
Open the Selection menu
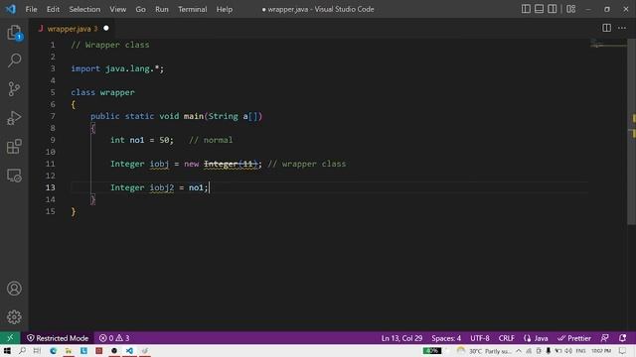[84, 9]
